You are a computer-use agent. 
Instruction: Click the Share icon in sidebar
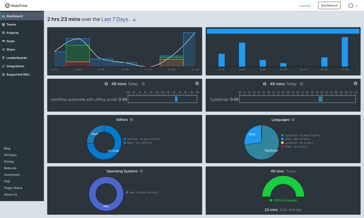[3, 49]
